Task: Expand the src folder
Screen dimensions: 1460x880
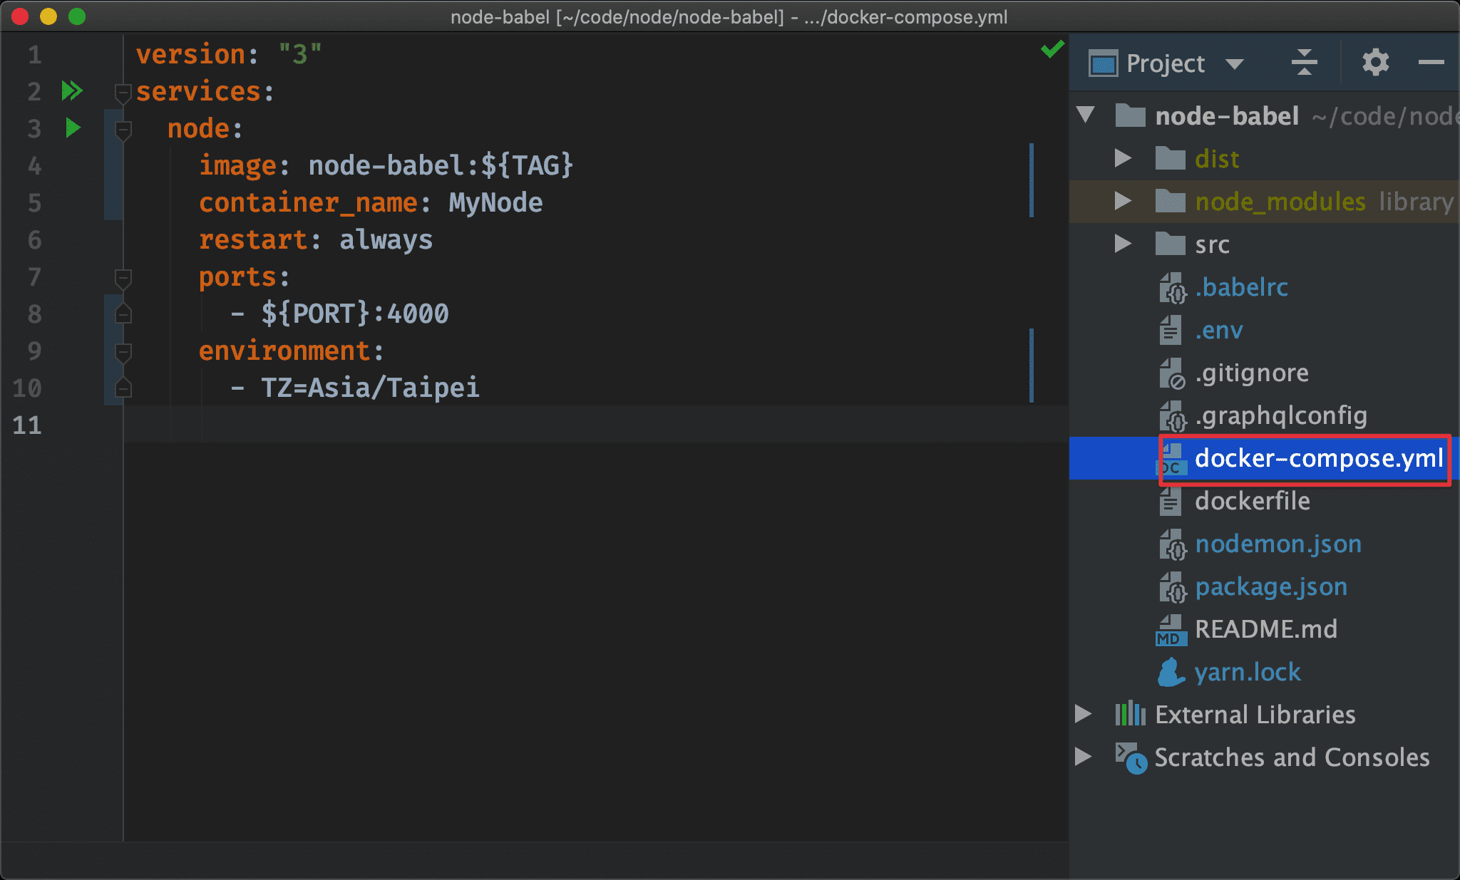Action: pos(1123,244)
